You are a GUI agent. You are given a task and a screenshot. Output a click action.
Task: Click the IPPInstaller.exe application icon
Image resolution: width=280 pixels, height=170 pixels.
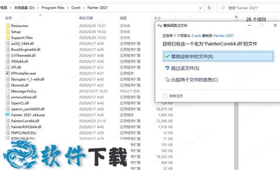[x=7, y=73]
